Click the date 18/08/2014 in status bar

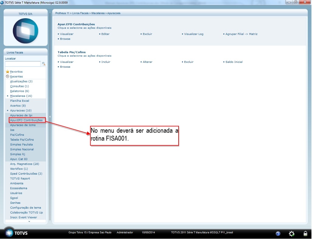click(x=148, y=232)
